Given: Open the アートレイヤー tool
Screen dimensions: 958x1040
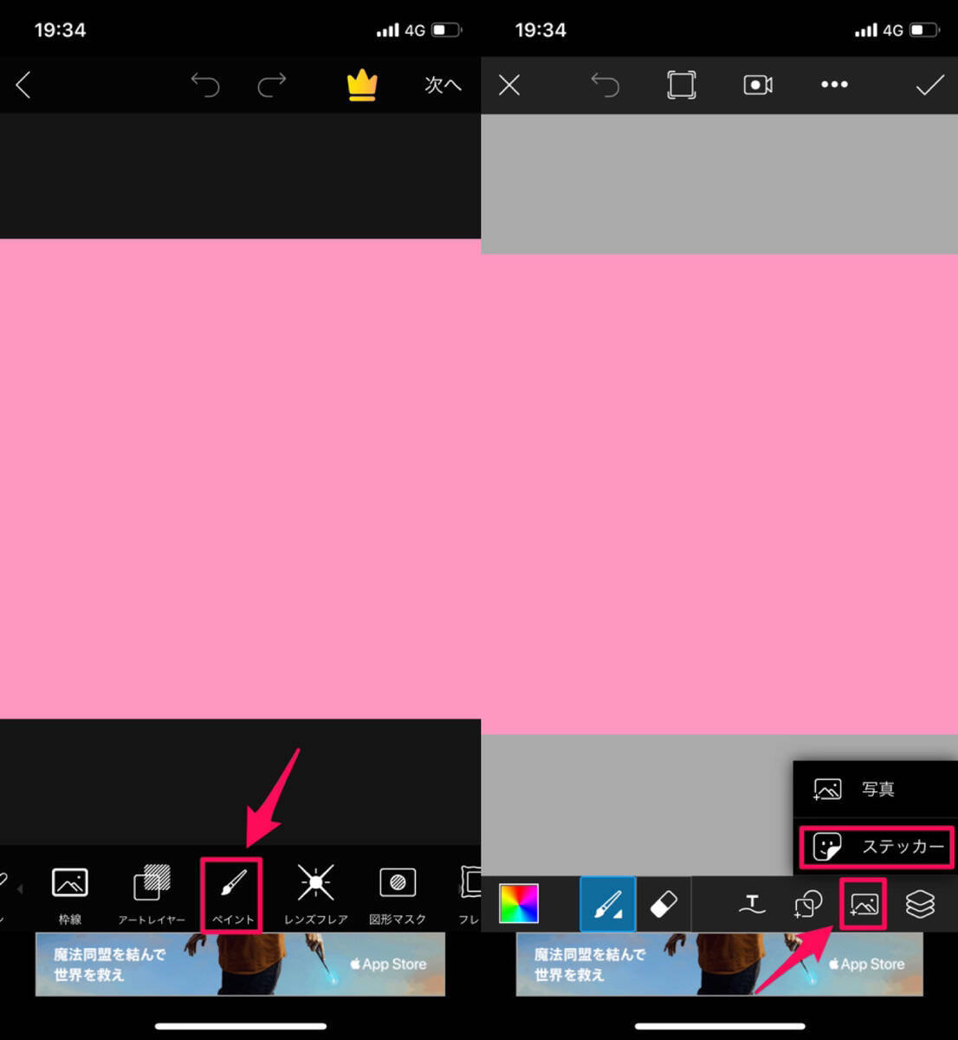Looking at the screenshot, I should coord(152,895).
